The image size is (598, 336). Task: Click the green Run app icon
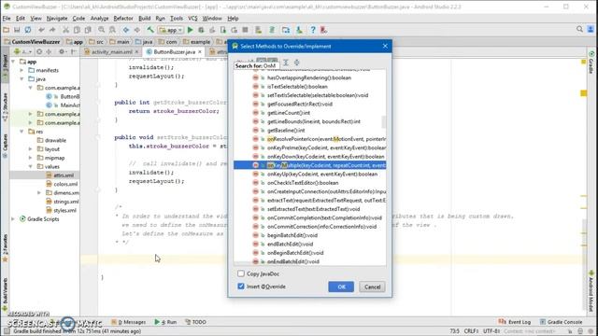point(190,30)
